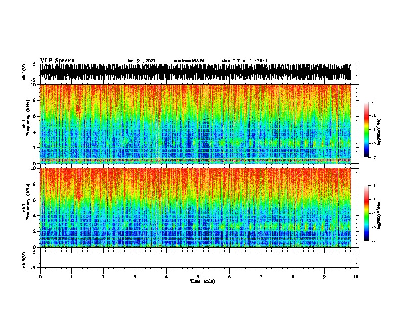Click the "ch.3(V)" axis label
The width and height of the screenshot is (401, 310).
tap(24, 260)
